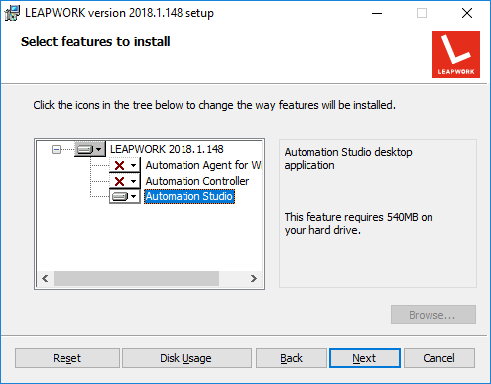The height and width of the screenshot is (384, 491).
Task: Minimize the setup window
Action: point(377,13)
